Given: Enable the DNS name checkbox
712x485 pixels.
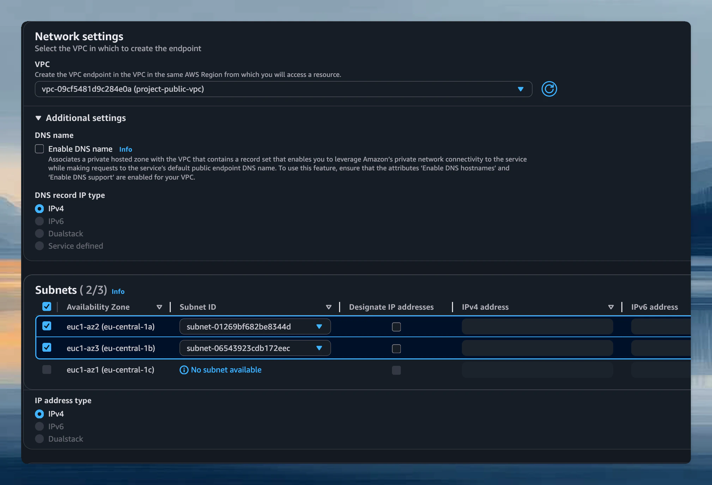Looking at the screenshot, I should tap(39, 149).
